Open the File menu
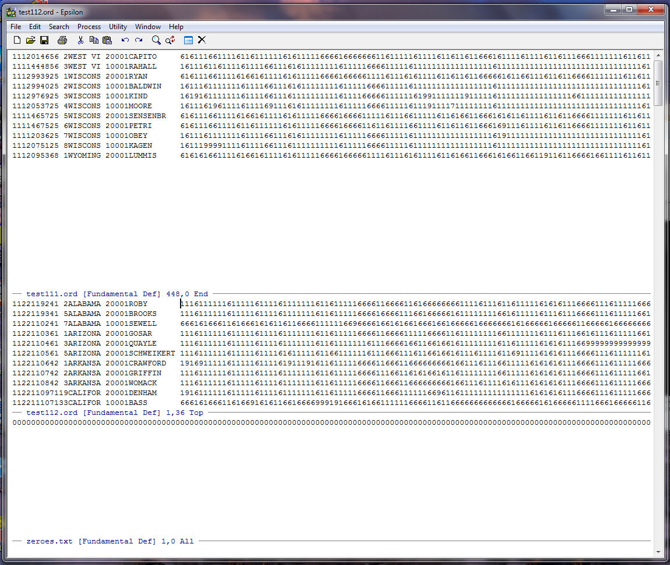670x565 pixels. pyautogui.click(x=16, y=27)
